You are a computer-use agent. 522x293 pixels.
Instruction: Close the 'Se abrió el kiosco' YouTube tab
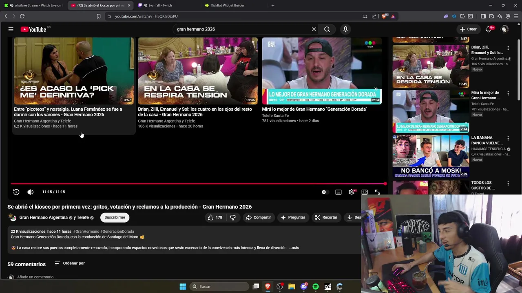pyautogui.click(x=129, y=5)
